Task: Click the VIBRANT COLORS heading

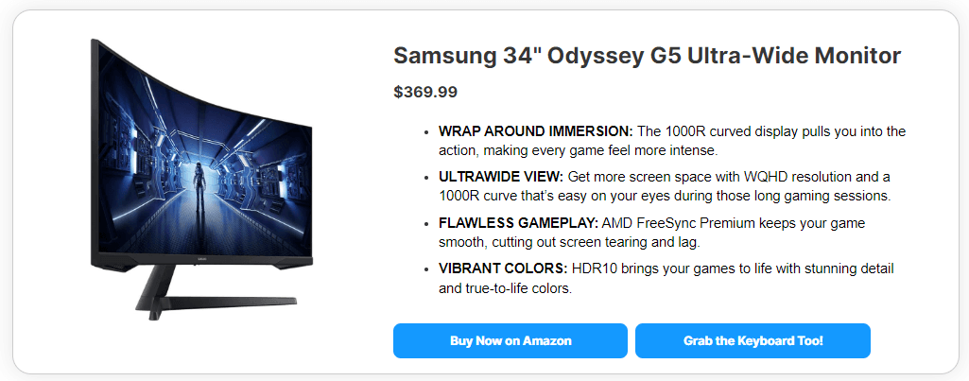Action: point(503,268)
